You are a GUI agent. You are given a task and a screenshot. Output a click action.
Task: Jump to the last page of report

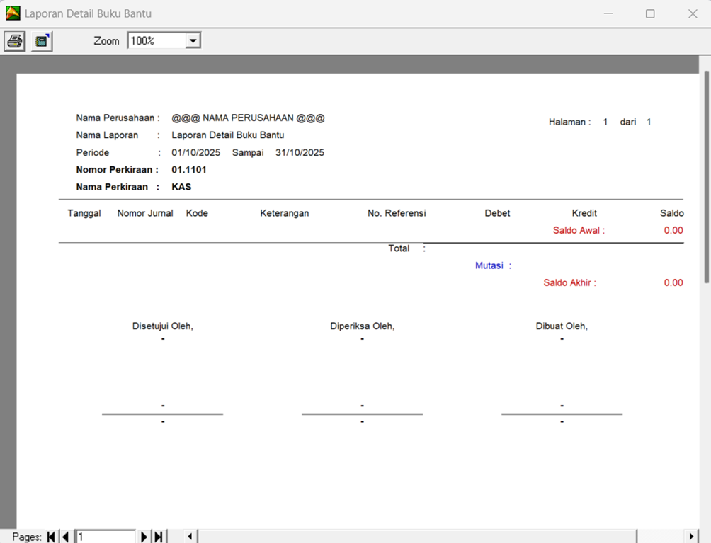click(x=158, y=537)
